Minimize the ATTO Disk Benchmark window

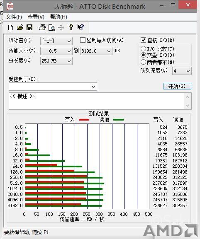162,6
